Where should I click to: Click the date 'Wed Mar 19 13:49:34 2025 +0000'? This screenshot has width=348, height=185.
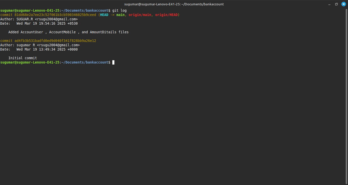click(x=47, y=49)
